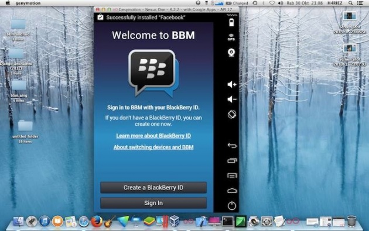Launch iTunes from the dock

[45, 222]
